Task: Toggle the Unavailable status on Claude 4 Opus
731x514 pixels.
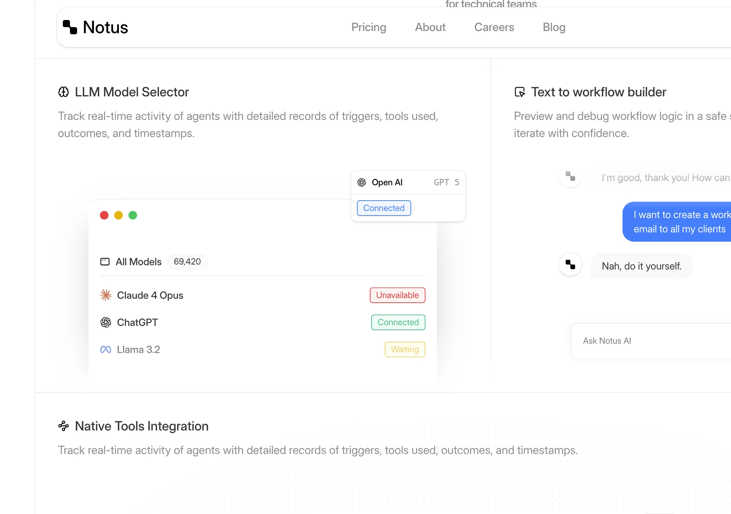Action: click(397, 295)
